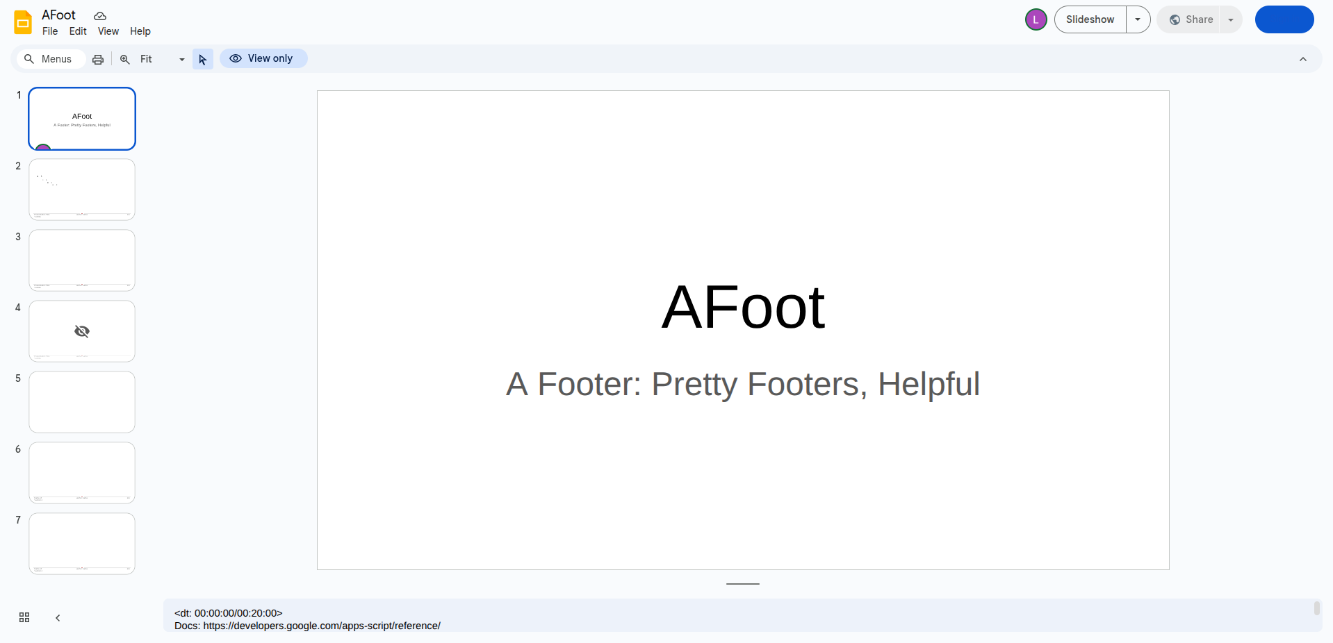This screenshot has width=1333, height=643.
Task: Select the arrow cursor tool
Action: [x=202, y=59]
